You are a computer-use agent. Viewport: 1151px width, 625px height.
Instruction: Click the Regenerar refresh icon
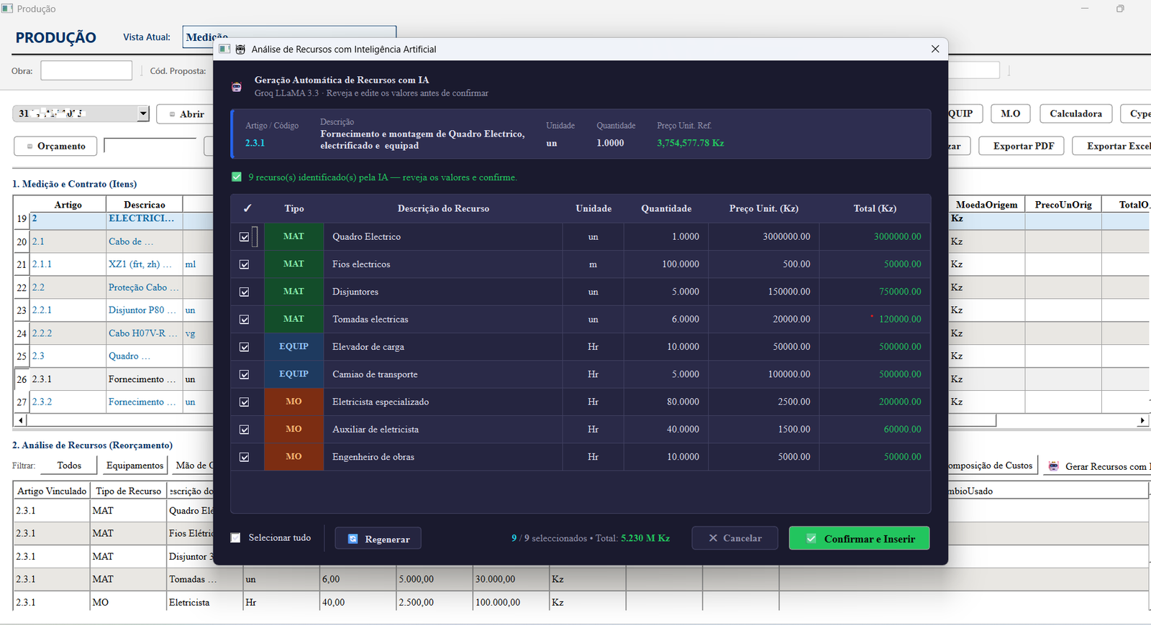[353, 539]
